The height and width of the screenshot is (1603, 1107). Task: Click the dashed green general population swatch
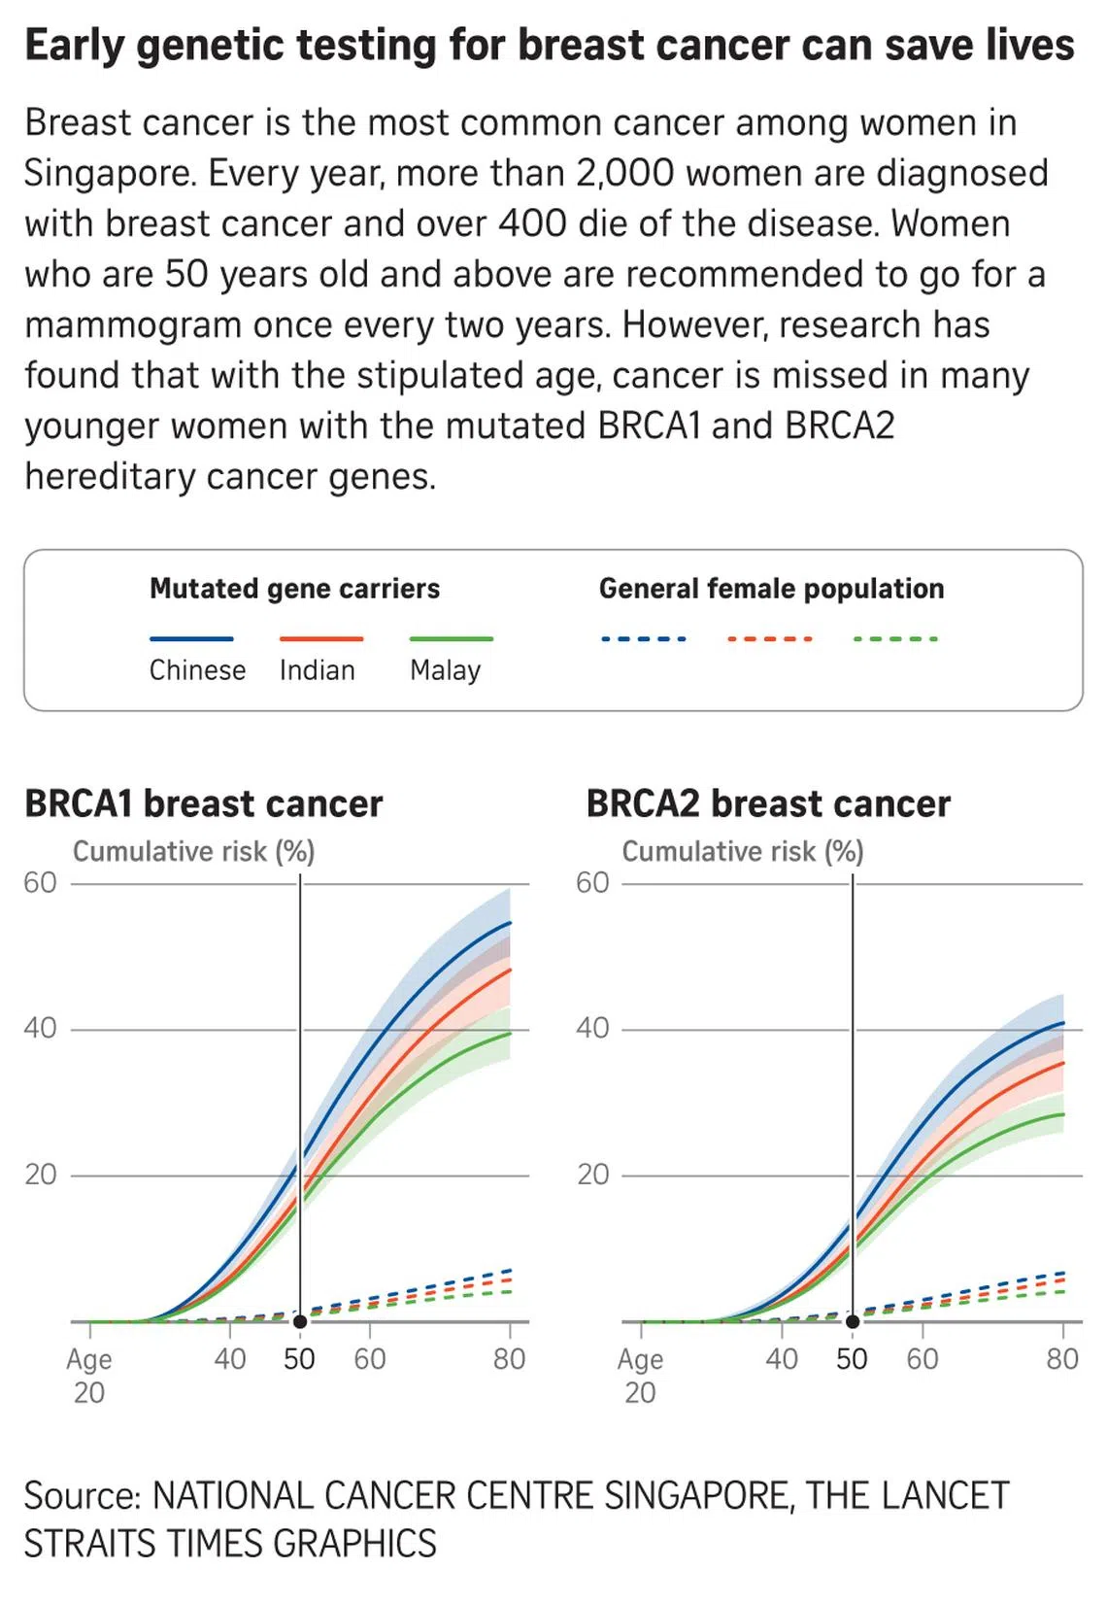895,639
